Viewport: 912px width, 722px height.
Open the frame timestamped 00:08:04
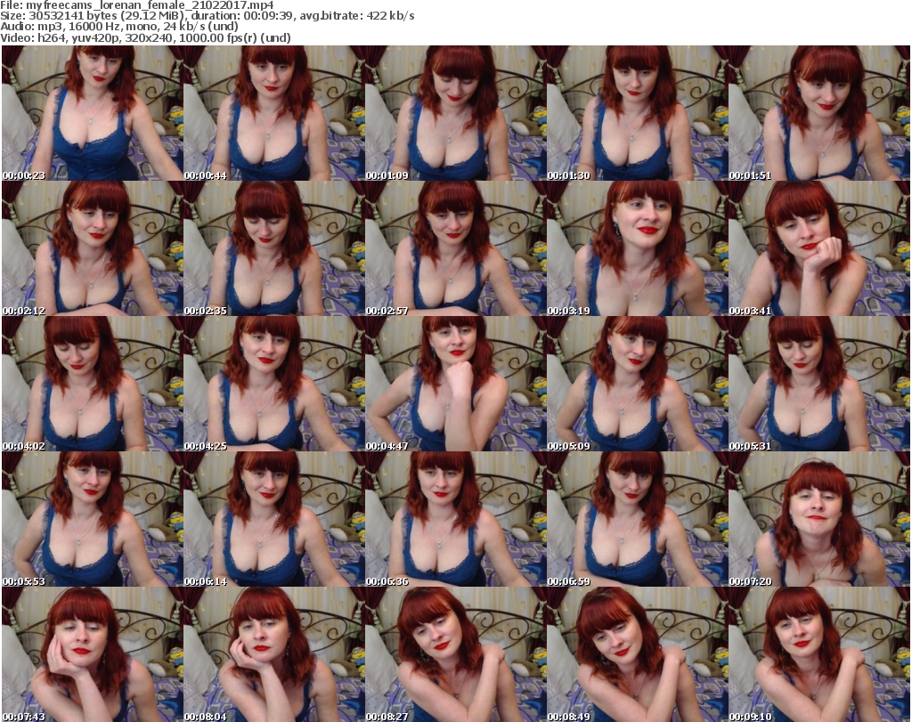point(274,654)
